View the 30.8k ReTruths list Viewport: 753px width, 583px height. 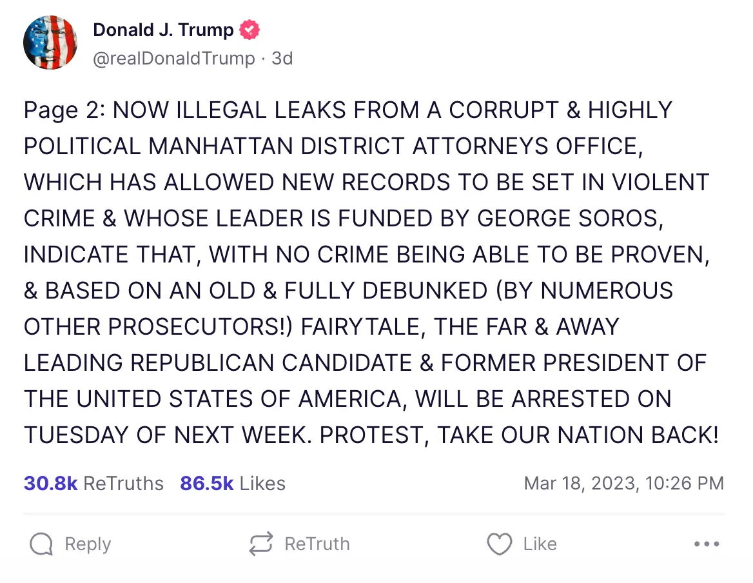point(93,483)
